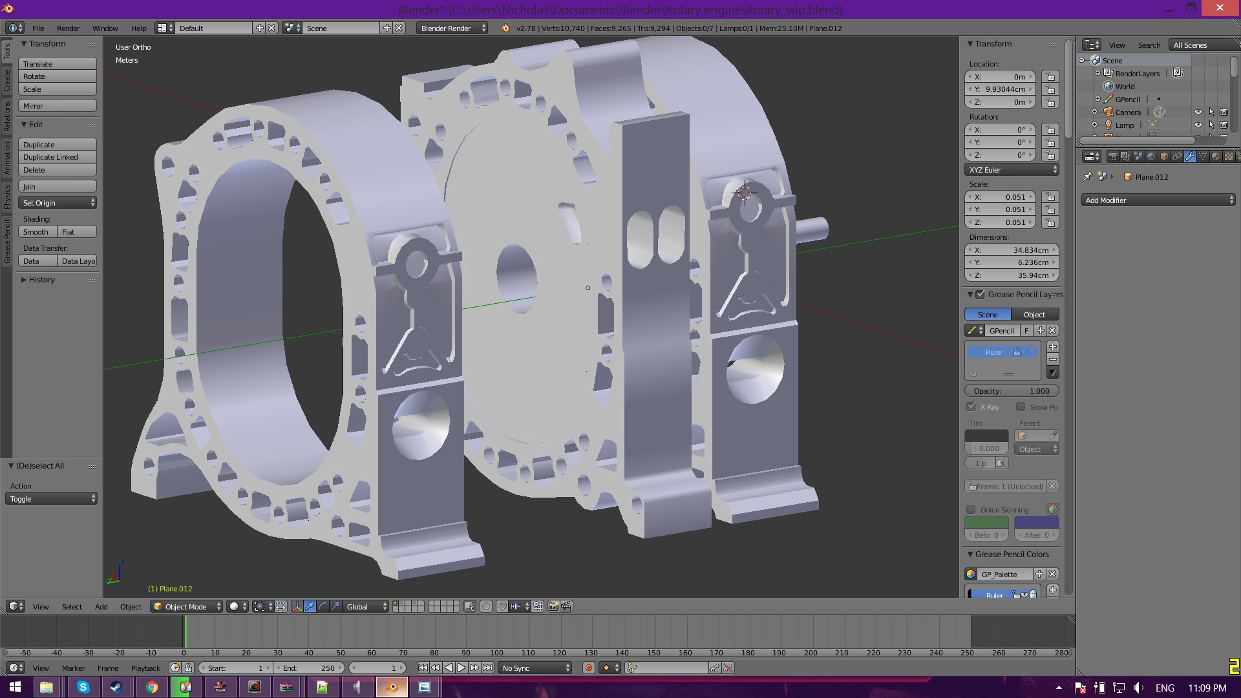Lock the X location transform
The image size is (1241, 698).
1050,76
